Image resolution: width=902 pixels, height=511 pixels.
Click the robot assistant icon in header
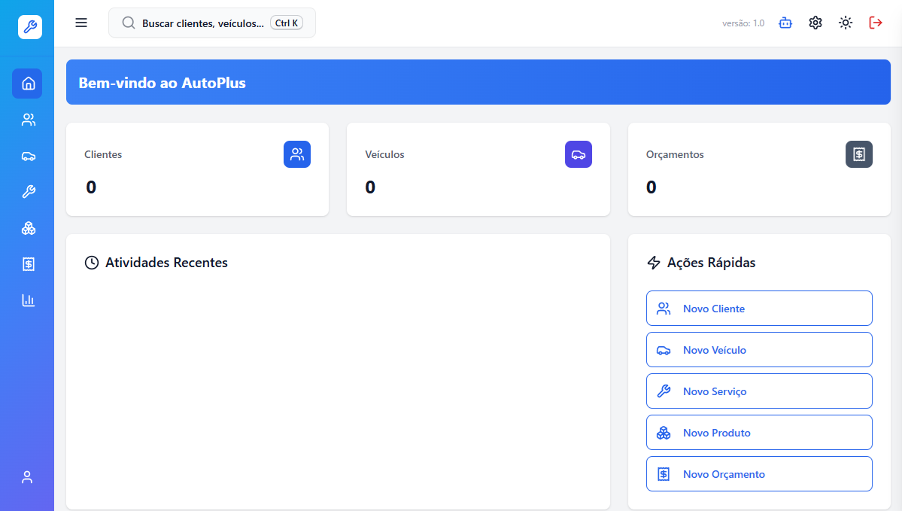[x=785, y=23]
